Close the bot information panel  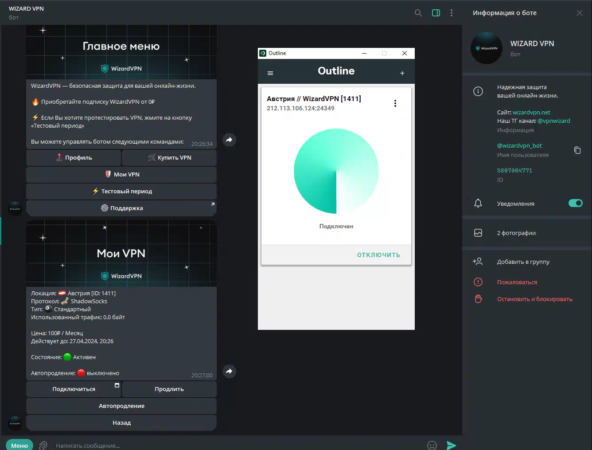point(579,13)
